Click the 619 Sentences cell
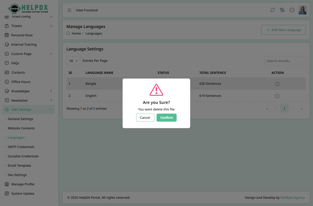The height and width of the screenshot is (206, 313). [x=210, y=96]
